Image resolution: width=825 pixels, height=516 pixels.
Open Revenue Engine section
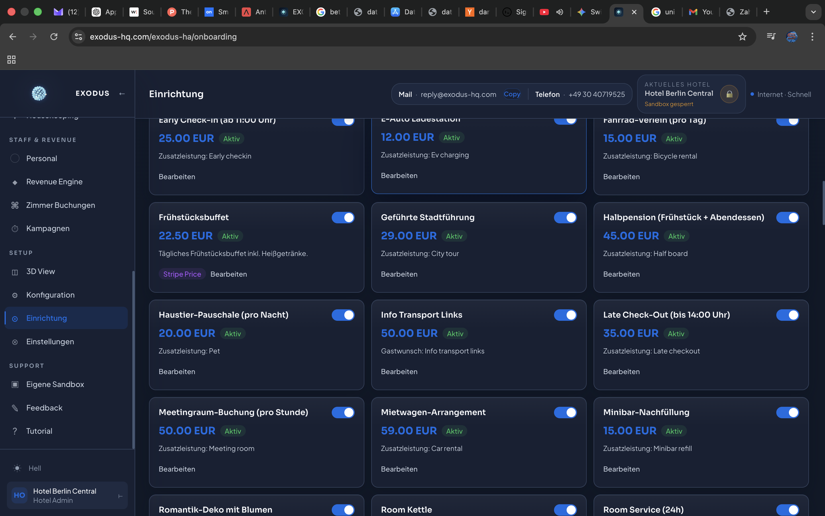coord(66,182)
